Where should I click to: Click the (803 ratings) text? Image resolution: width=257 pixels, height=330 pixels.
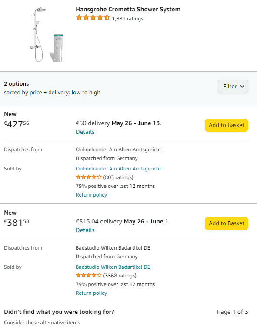pyautogui.click(x=118, y=177)
